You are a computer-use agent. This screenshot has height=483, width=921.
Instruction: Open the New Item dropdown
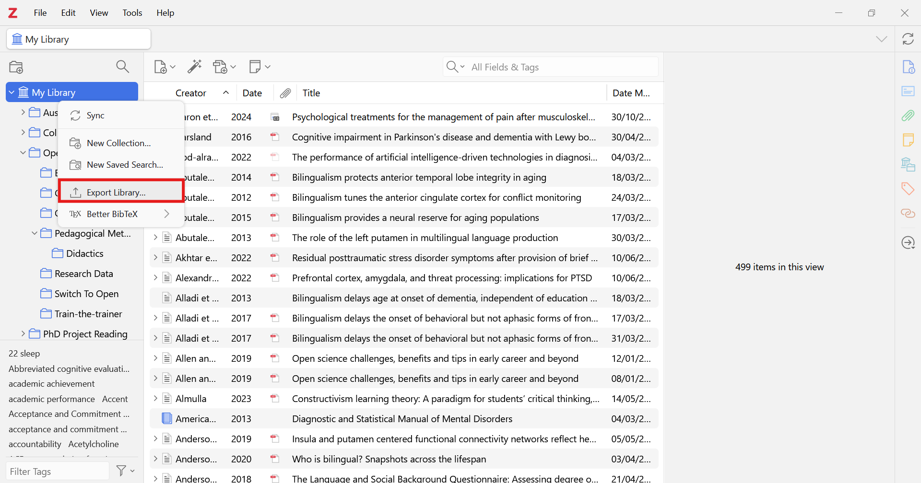(165, 67)
